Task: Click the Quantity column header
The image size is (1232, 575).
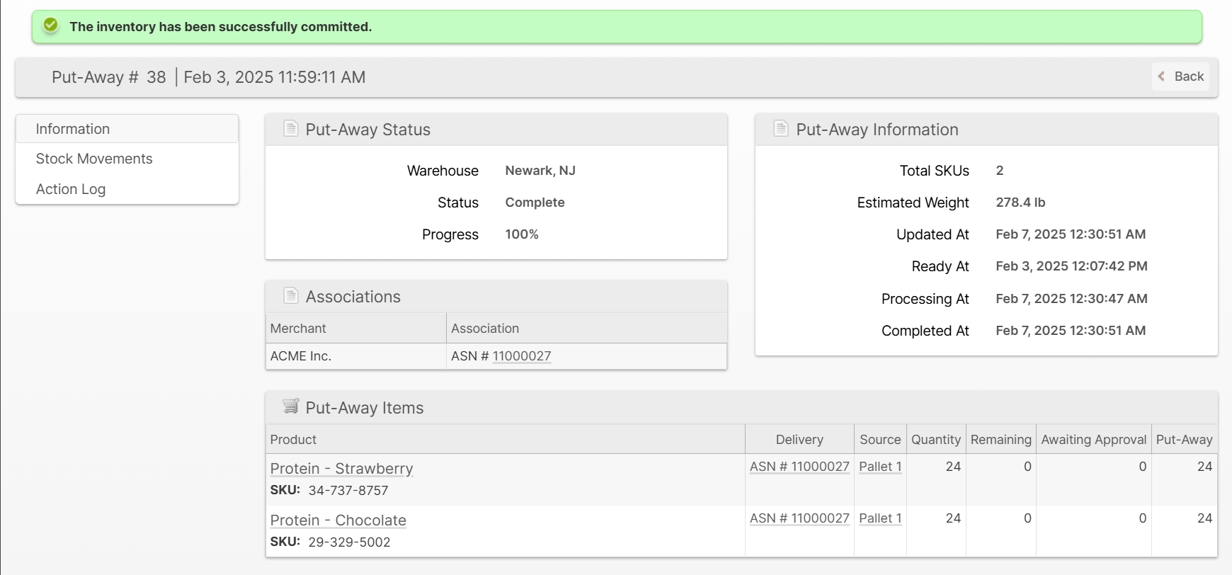Action: point(935,440)
